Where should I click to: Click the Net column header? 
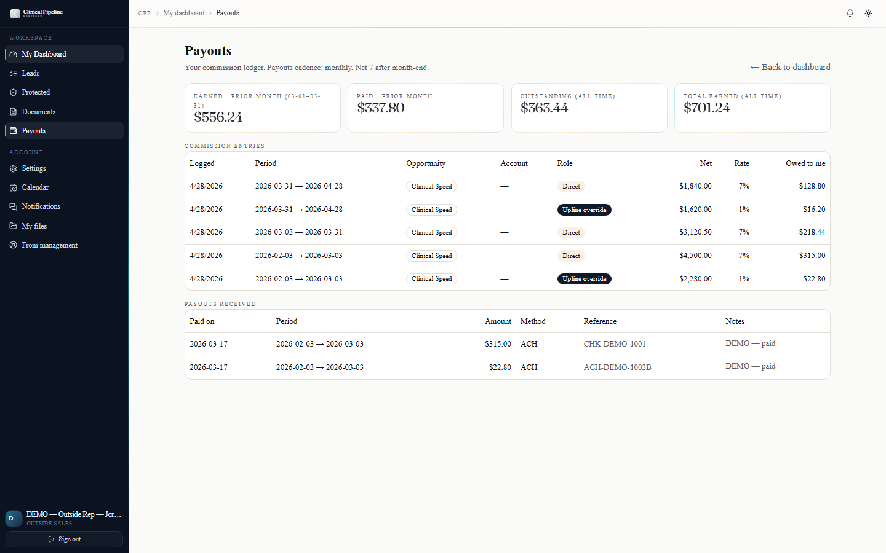click(x=706, y=163)
